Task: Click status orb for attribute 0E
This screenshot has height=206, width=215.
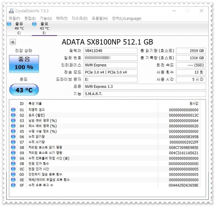Action: click(13, 180)
